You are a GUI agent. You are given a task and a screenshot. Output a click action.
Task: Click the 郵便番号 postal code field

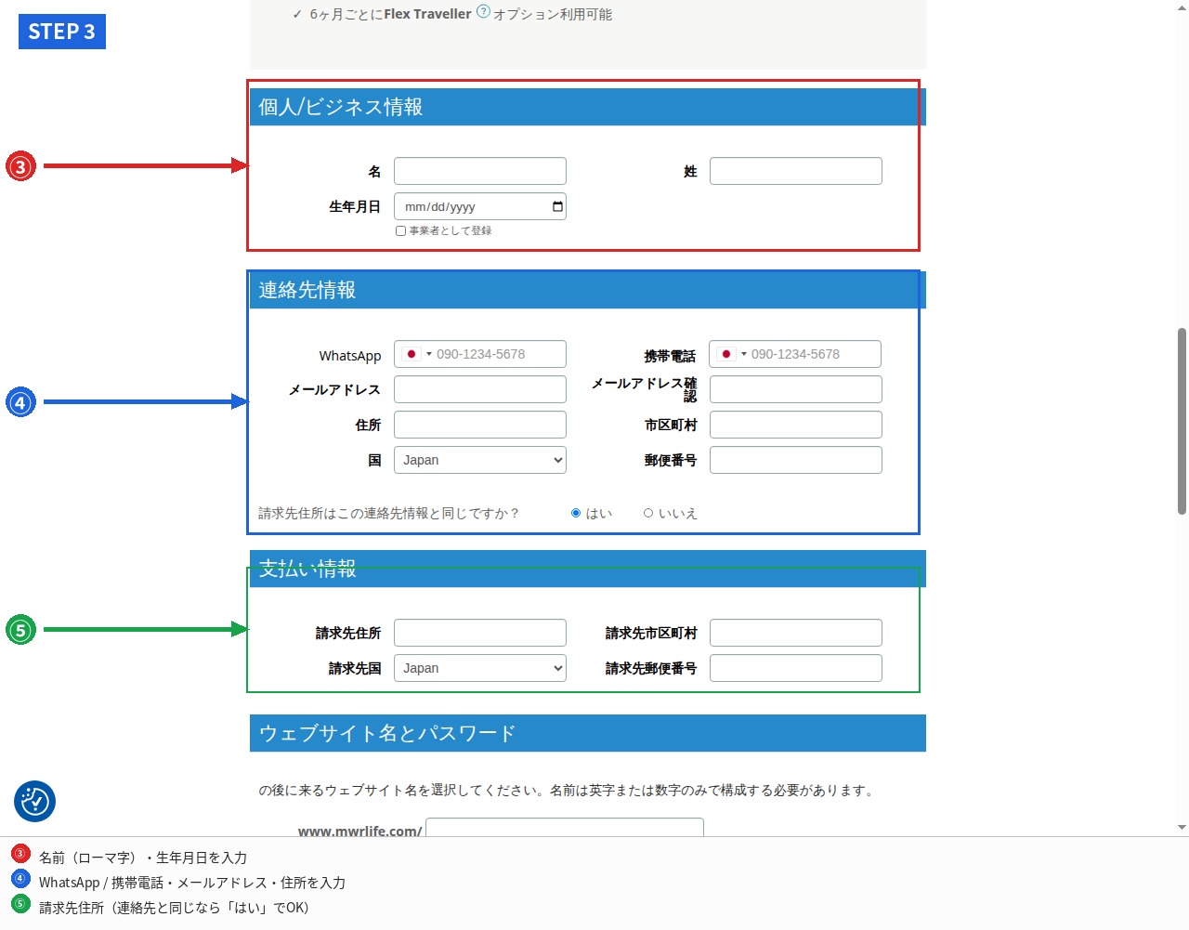click(x=796, y=460)
